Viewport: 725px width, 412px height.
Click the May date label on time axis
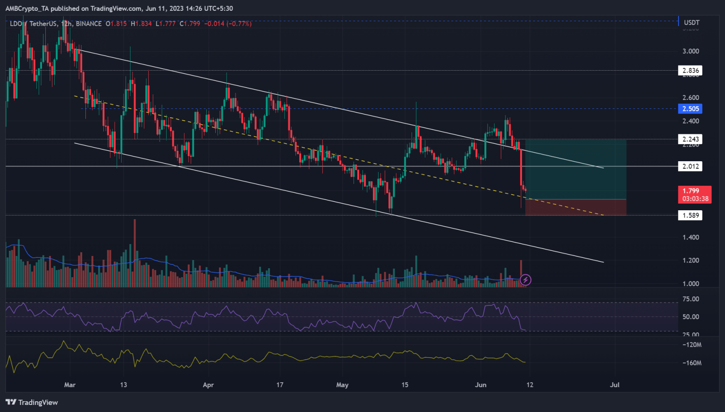(x=342, y=385)
